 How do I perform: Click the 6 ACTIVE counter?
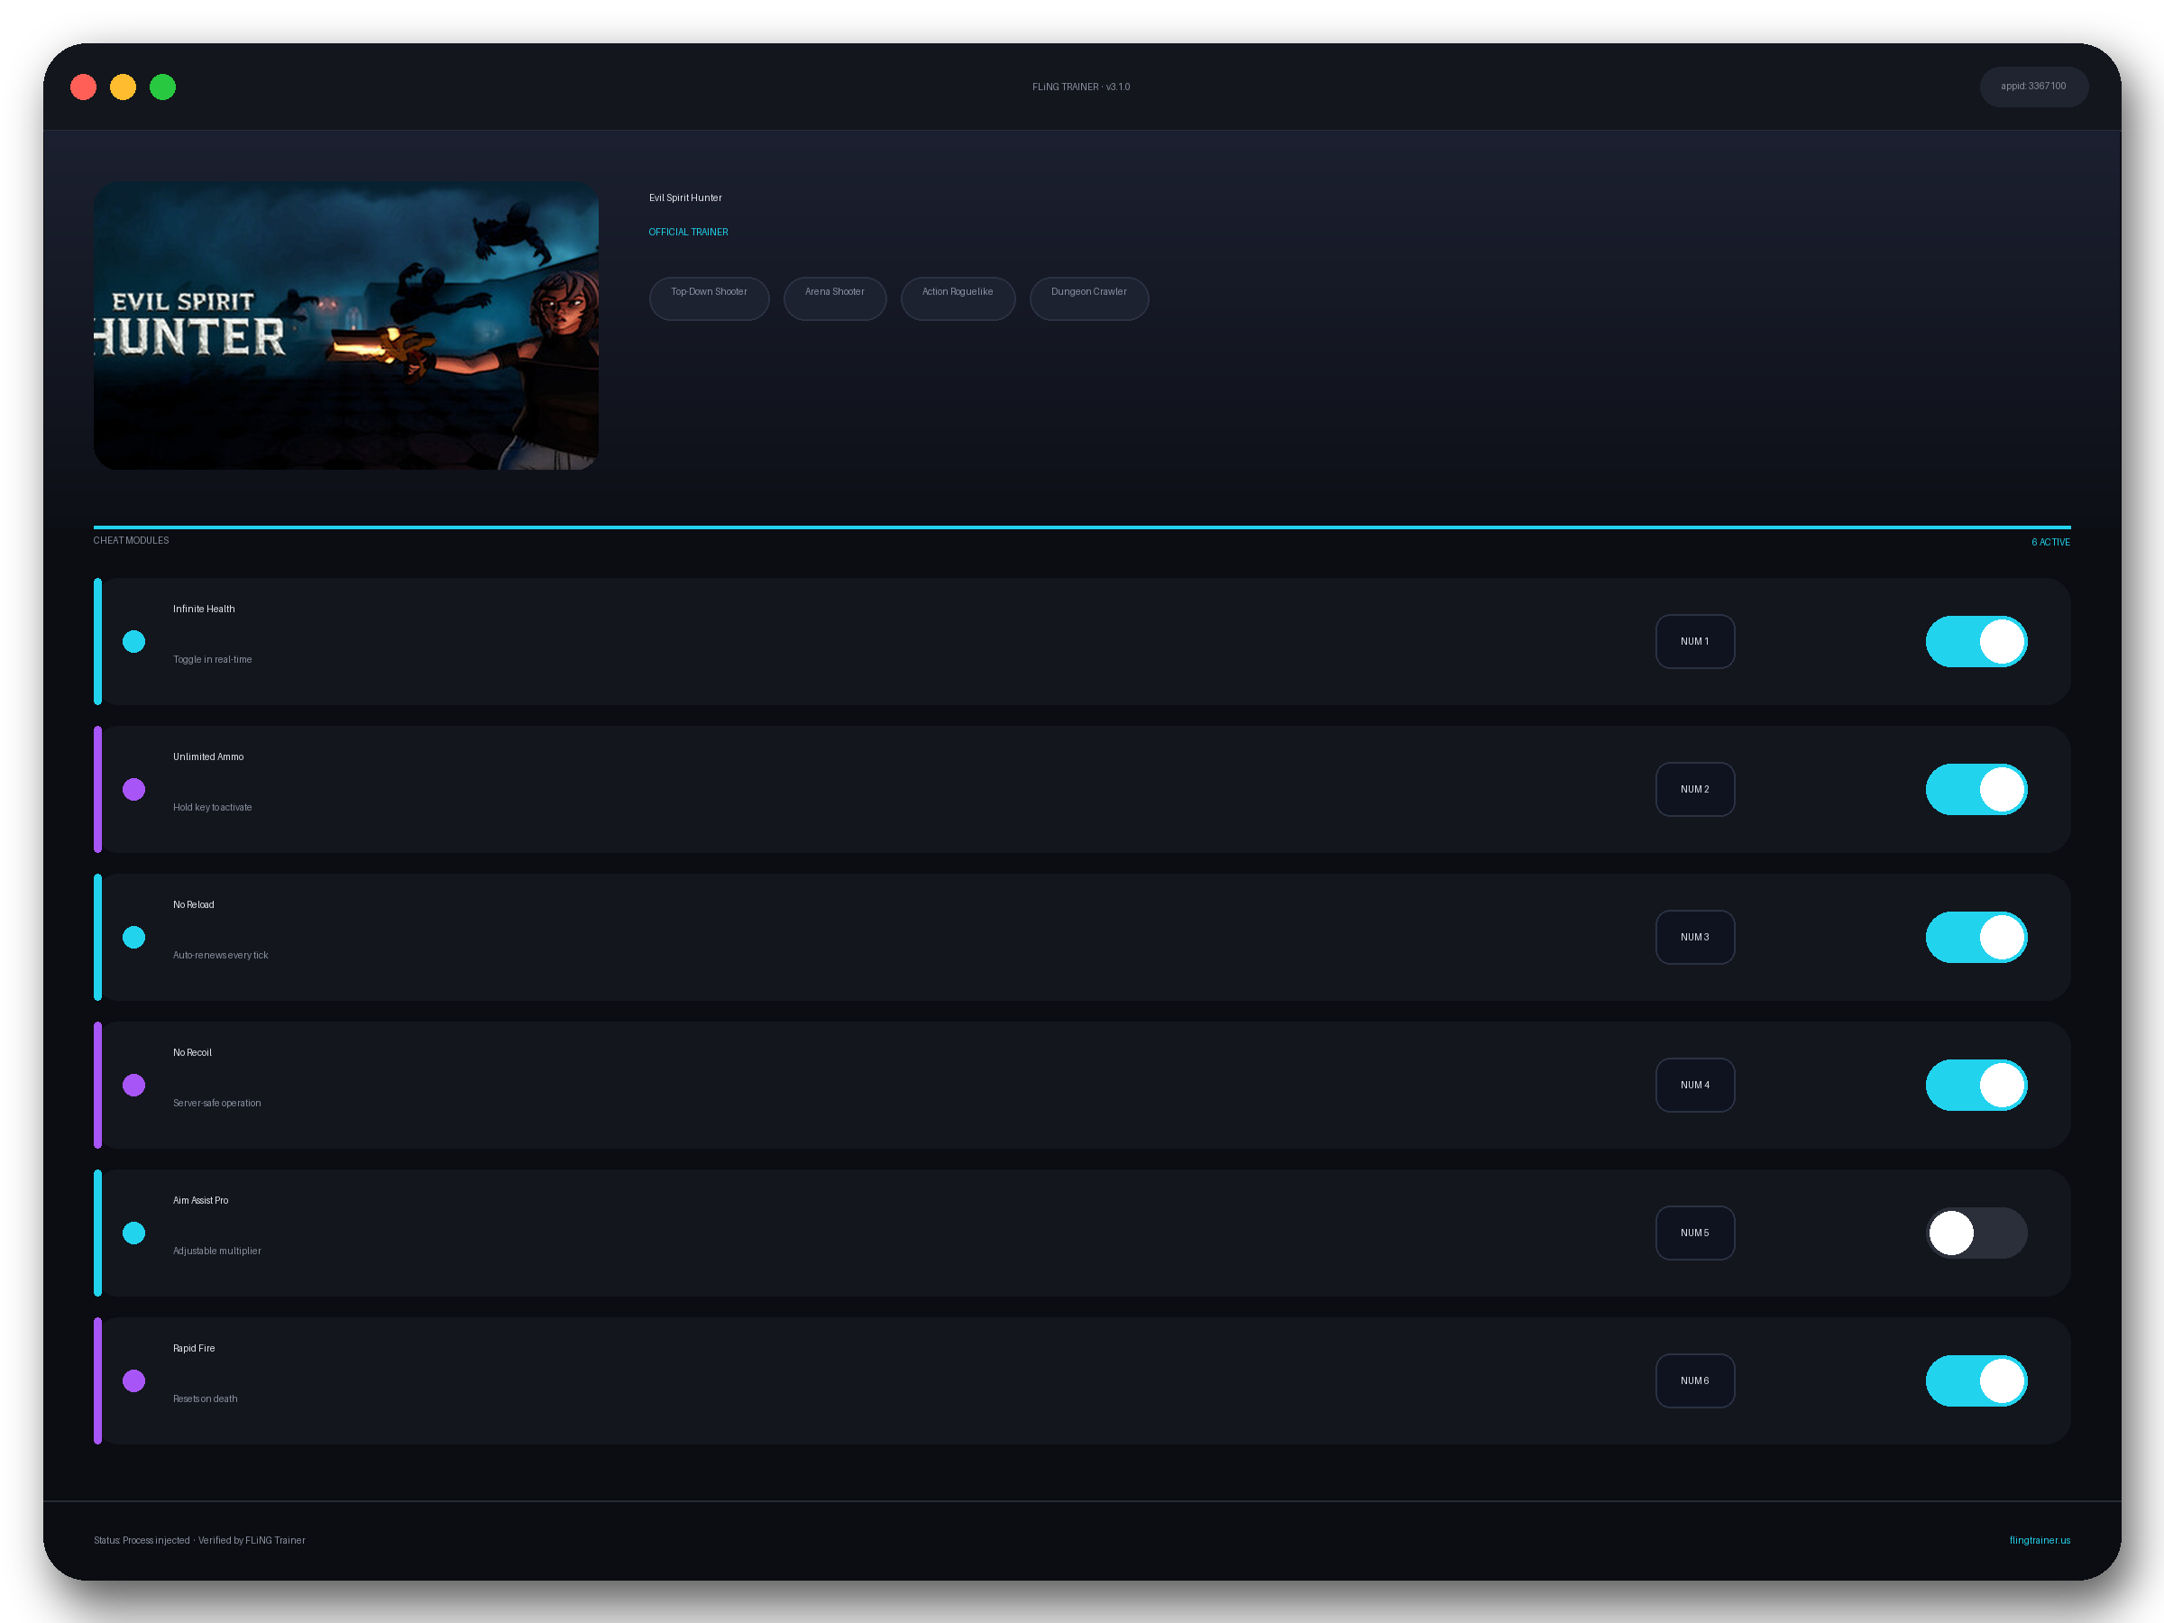(2050, 542)
